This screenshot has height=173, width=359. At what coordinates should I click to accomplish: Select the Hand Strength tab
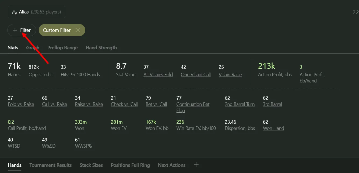101,48
